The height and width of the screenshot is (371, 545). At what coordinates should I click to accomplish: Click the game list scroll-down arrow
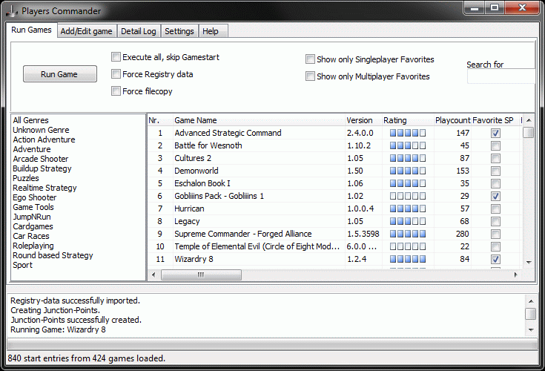(x=529, y=263)
